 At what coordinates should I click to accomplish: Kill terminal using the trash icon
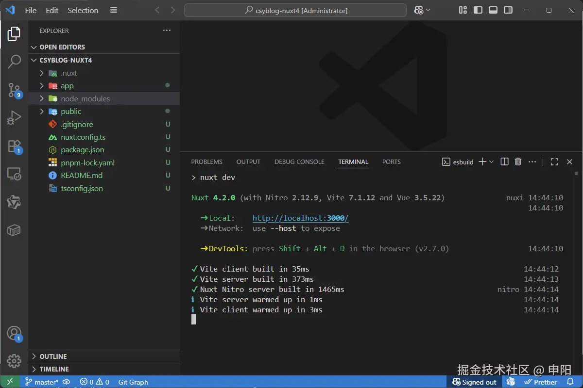(x=518, y=162)
